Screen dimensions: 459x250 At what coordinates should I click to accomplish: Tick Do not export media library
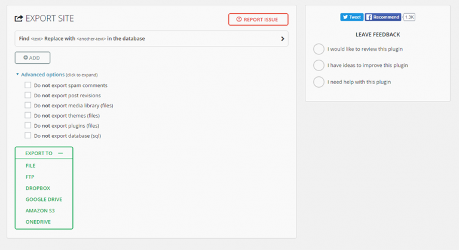tap(27, 106)
